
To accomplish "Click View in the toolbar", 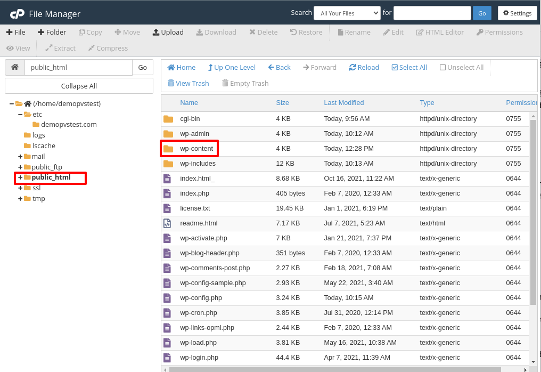I will click(18, 48).
